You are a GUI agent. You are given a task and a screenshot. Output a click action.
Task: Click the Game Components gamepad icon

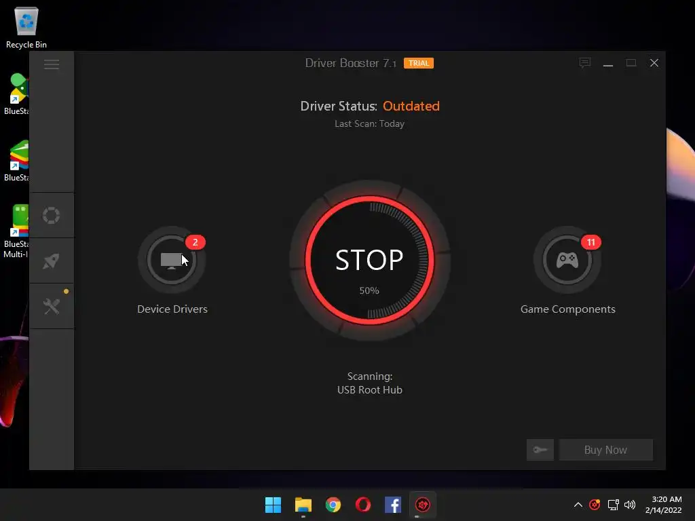click(567, 260)
